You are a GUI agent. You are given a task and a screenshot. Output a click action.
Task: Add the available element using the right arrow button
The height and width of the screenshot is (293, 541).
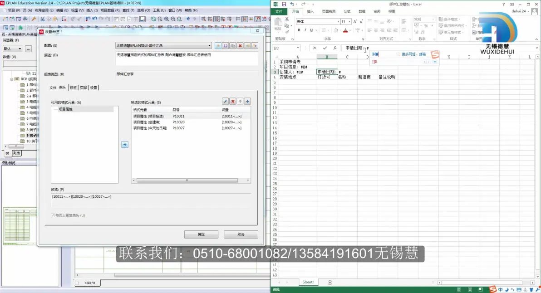point(124,145)
